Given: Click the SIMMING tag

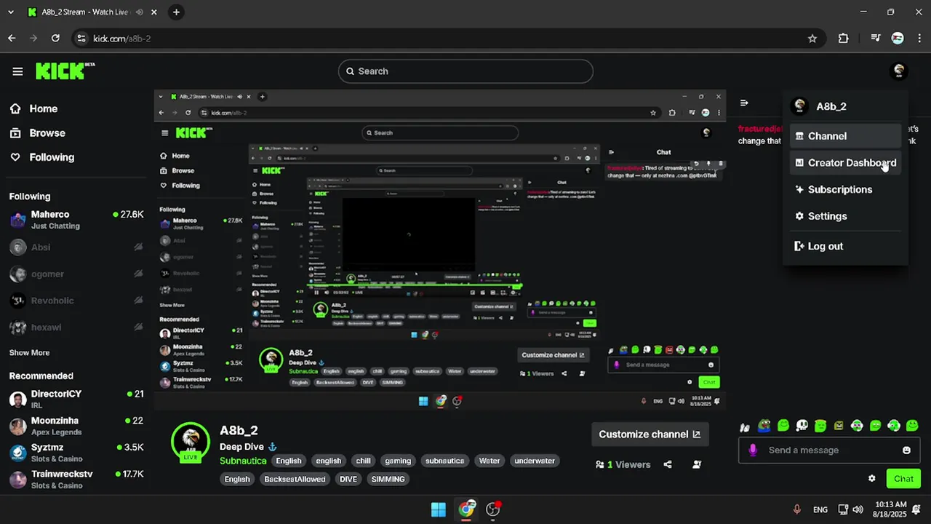Looking at the screenshot, I should pos(388,479).
